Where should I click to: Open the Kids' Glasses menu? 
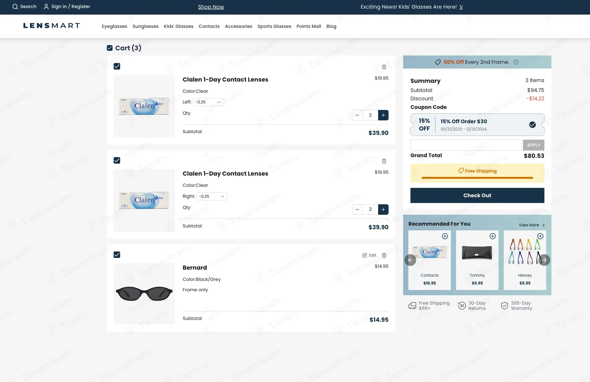[179, 26]
